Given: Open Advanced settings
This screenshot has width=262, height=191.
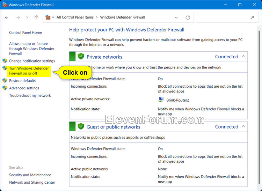Looking at the screenshot, I should pyautogui.click(x=24, y=88).
